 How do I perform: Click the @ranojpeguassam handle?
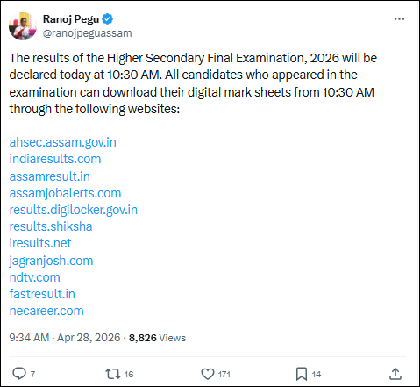pos(88,33)
